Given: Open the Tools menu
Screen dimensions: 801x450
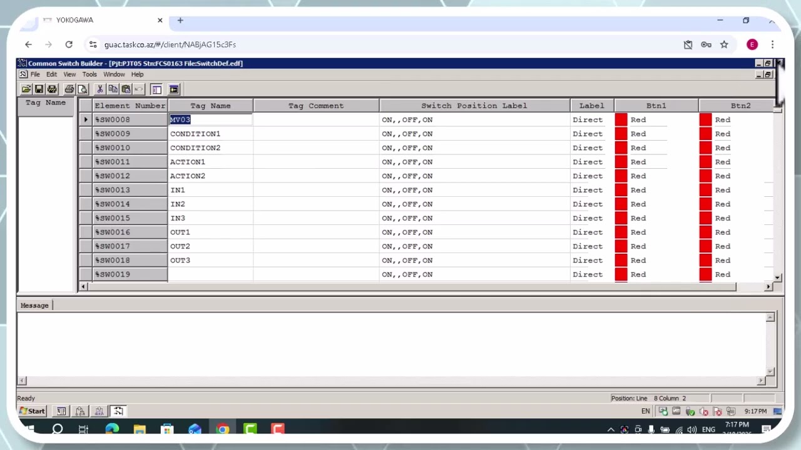Looking at the screenshot, I should pos(89,74).
